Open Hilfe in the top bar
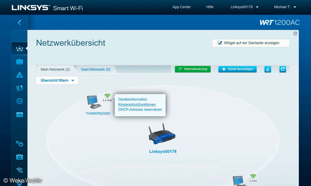Screen dimensions: 311x186 pos(210,7)
